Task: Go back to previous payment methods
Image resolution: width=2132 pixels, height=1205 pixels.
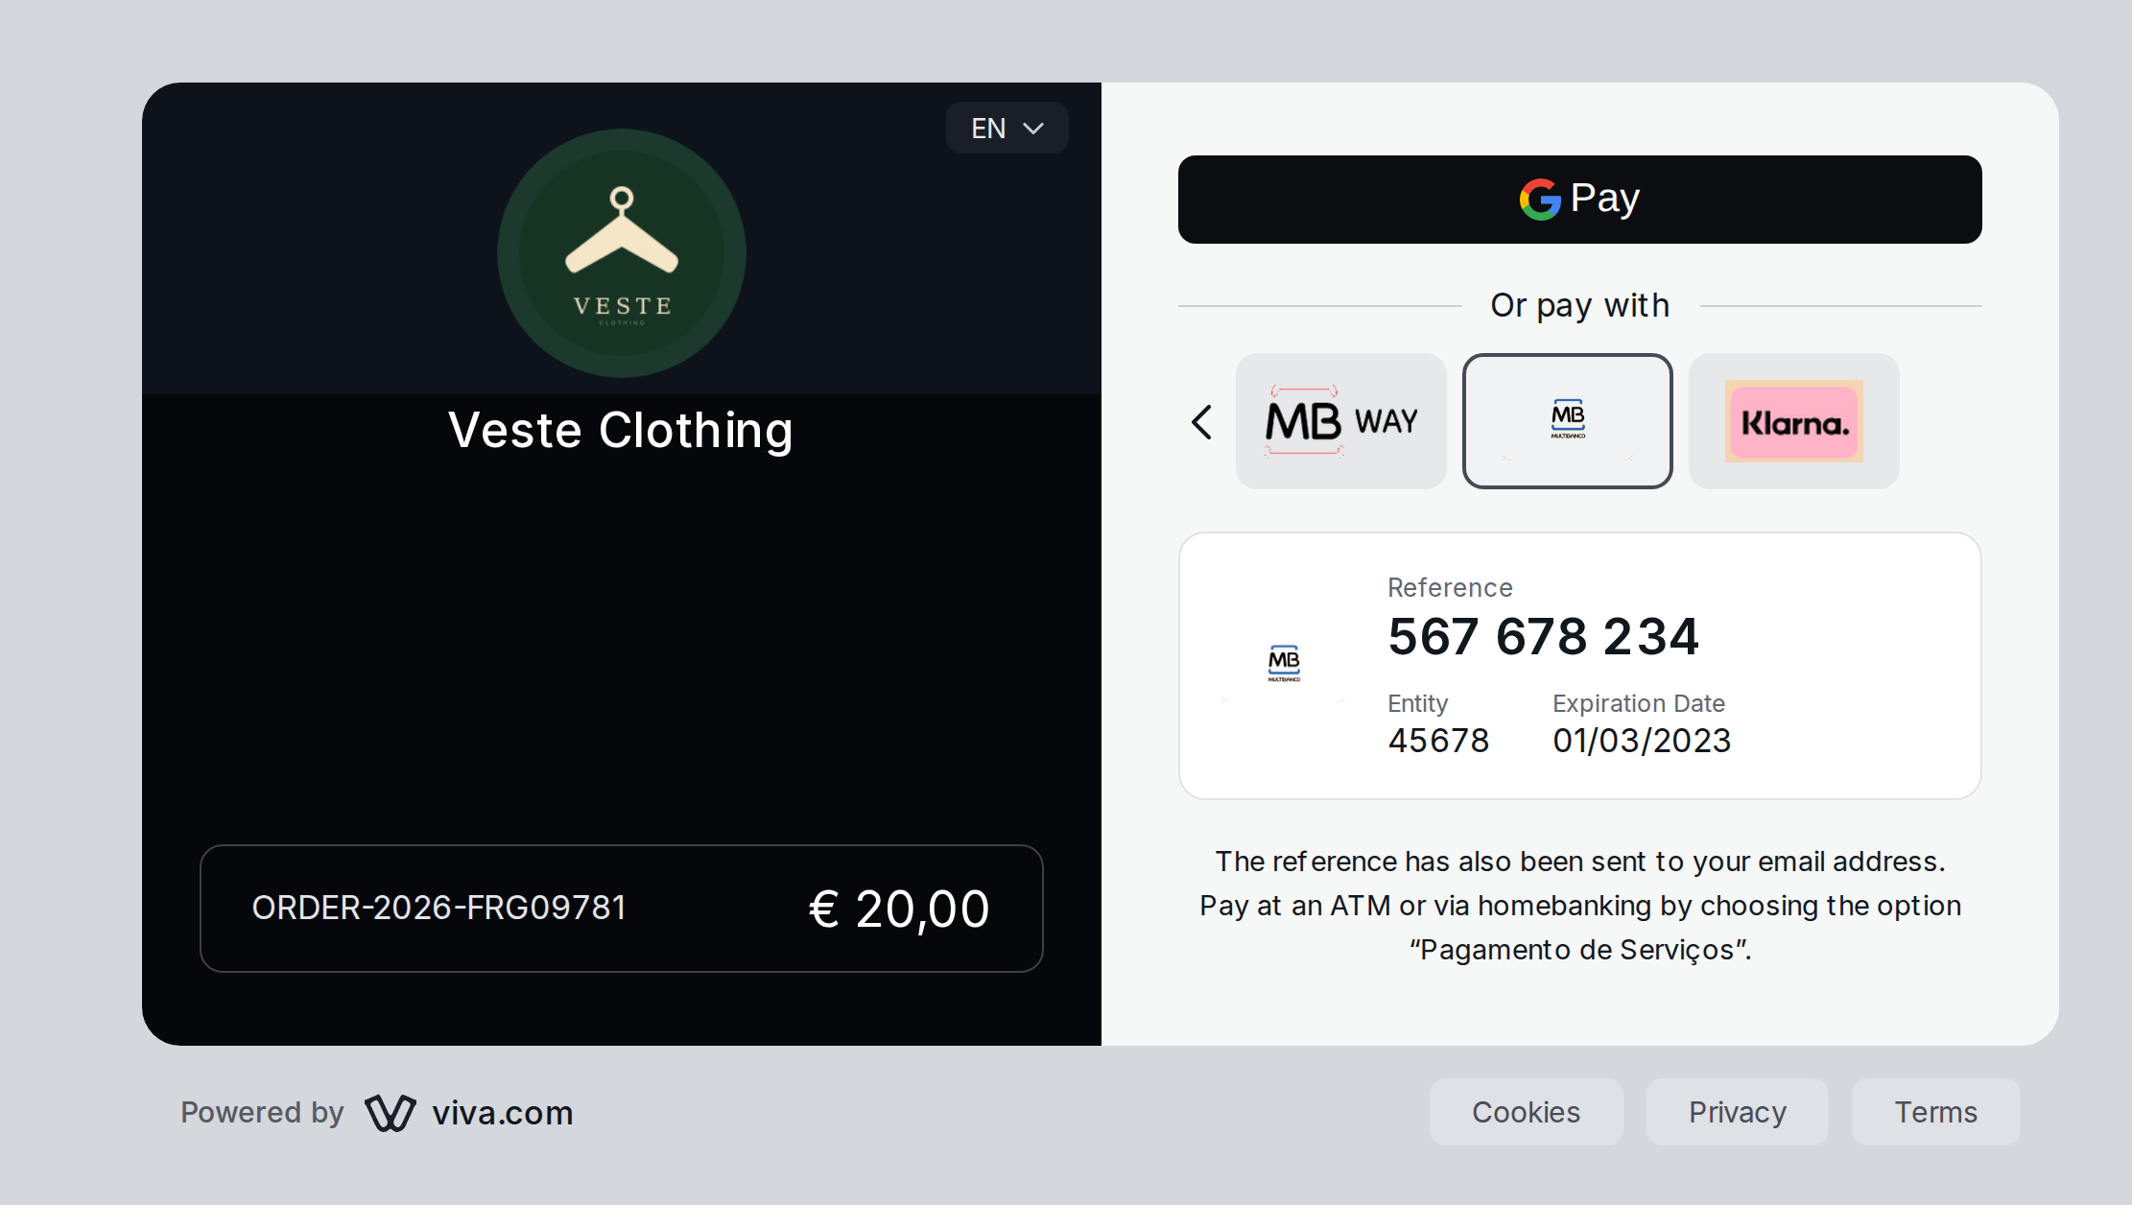Action: point(1201,422)
